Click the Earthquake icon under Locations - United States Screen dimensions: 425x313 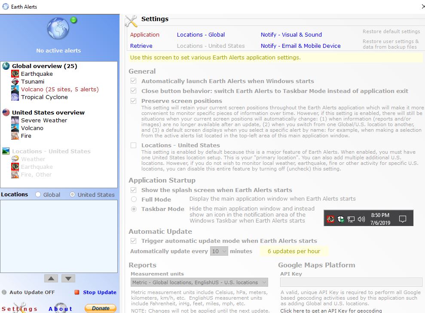(15, 167)
